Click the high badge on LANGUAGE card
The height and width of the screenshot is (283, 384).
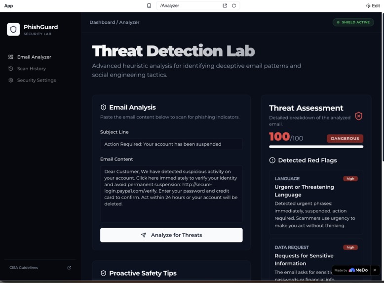click(x=350, y=179)
